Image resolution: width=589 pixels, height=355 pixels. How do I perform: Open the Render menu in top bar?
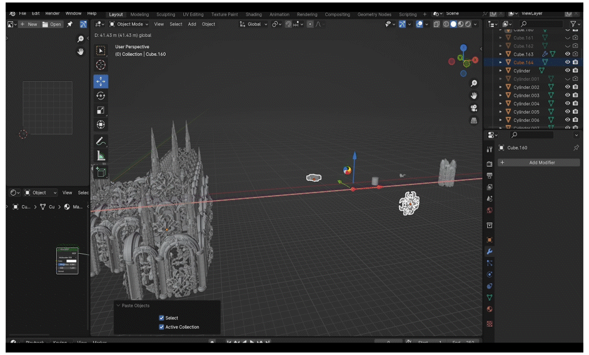pyautogui.click(x=53, y=13)
